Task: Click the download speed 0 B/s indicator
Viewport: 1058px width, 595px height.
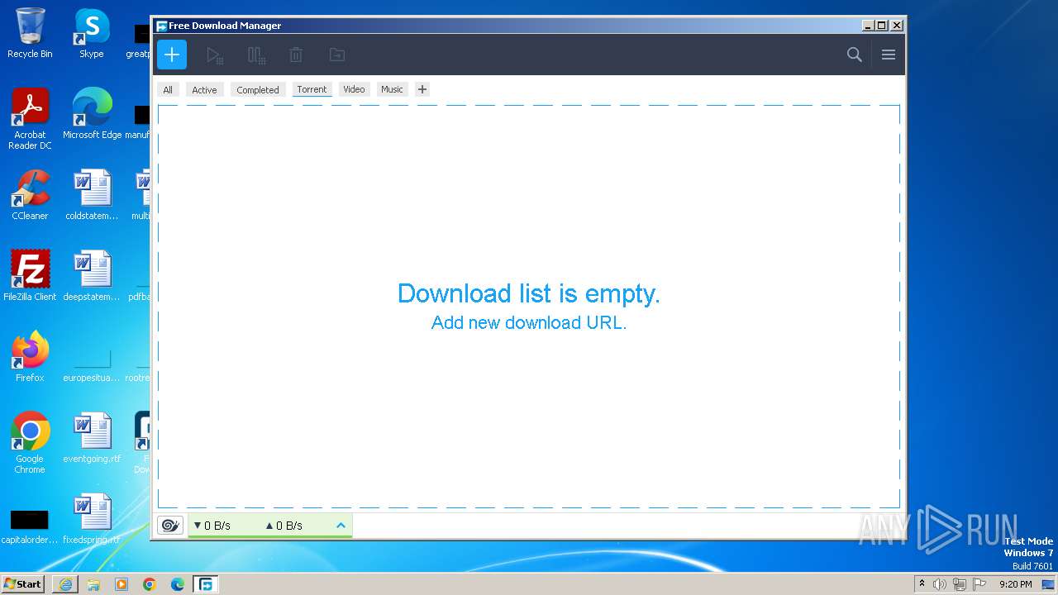Action: click(212, 526)
